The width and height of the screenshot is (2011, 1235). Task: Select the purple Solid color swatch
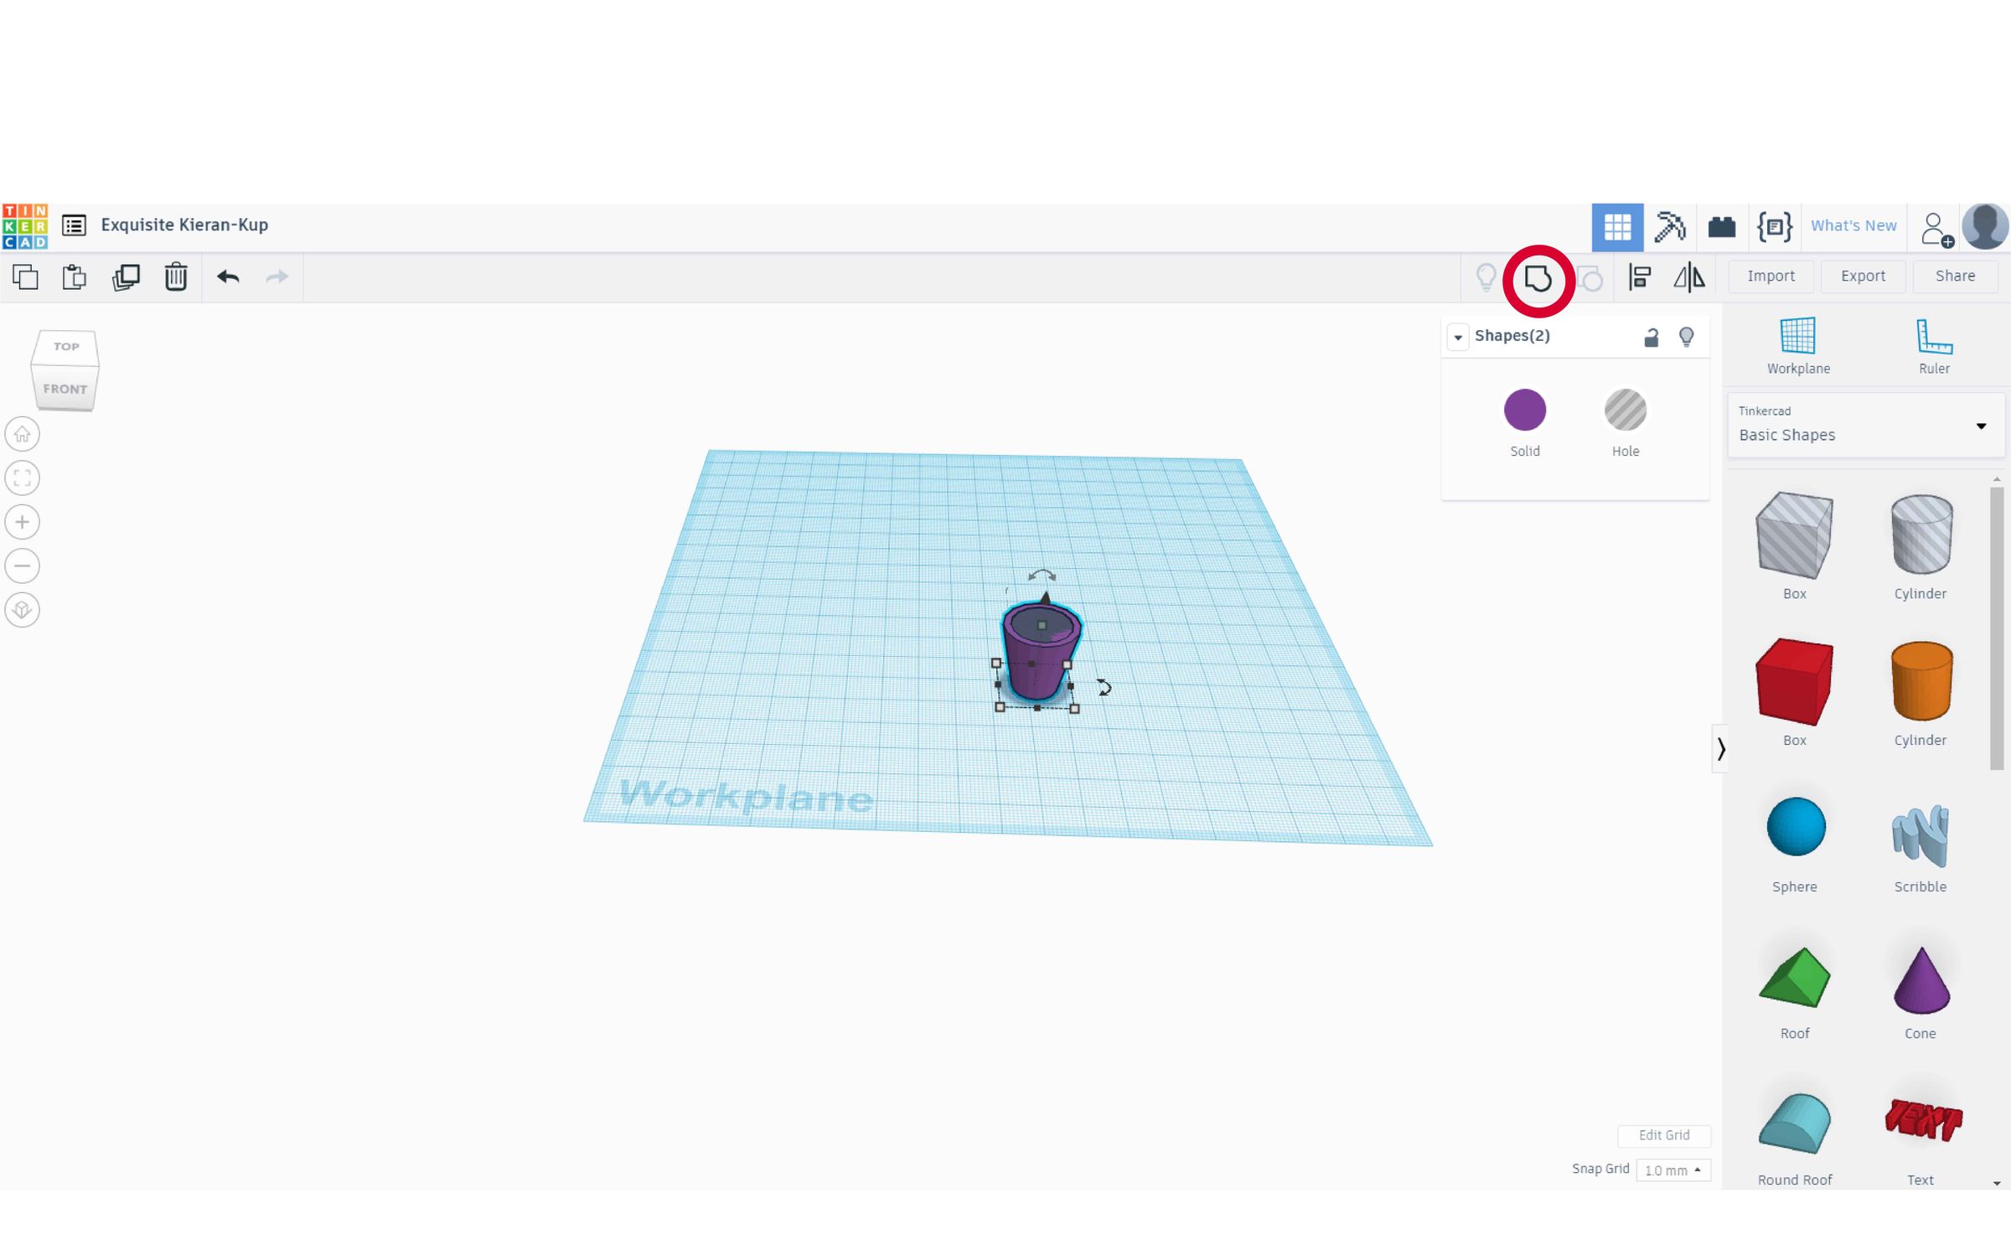(x=1524, y=410)
